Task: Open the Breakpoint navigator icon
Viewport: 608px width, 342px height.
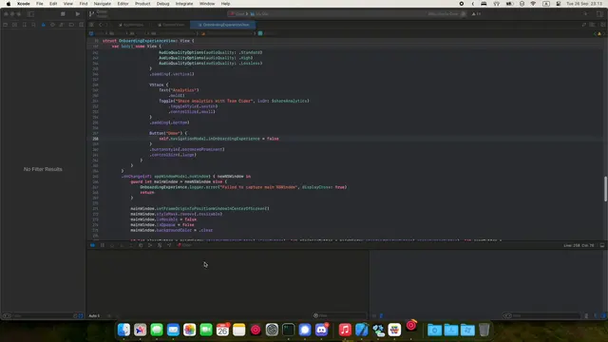Action: (x=71, y=25)
